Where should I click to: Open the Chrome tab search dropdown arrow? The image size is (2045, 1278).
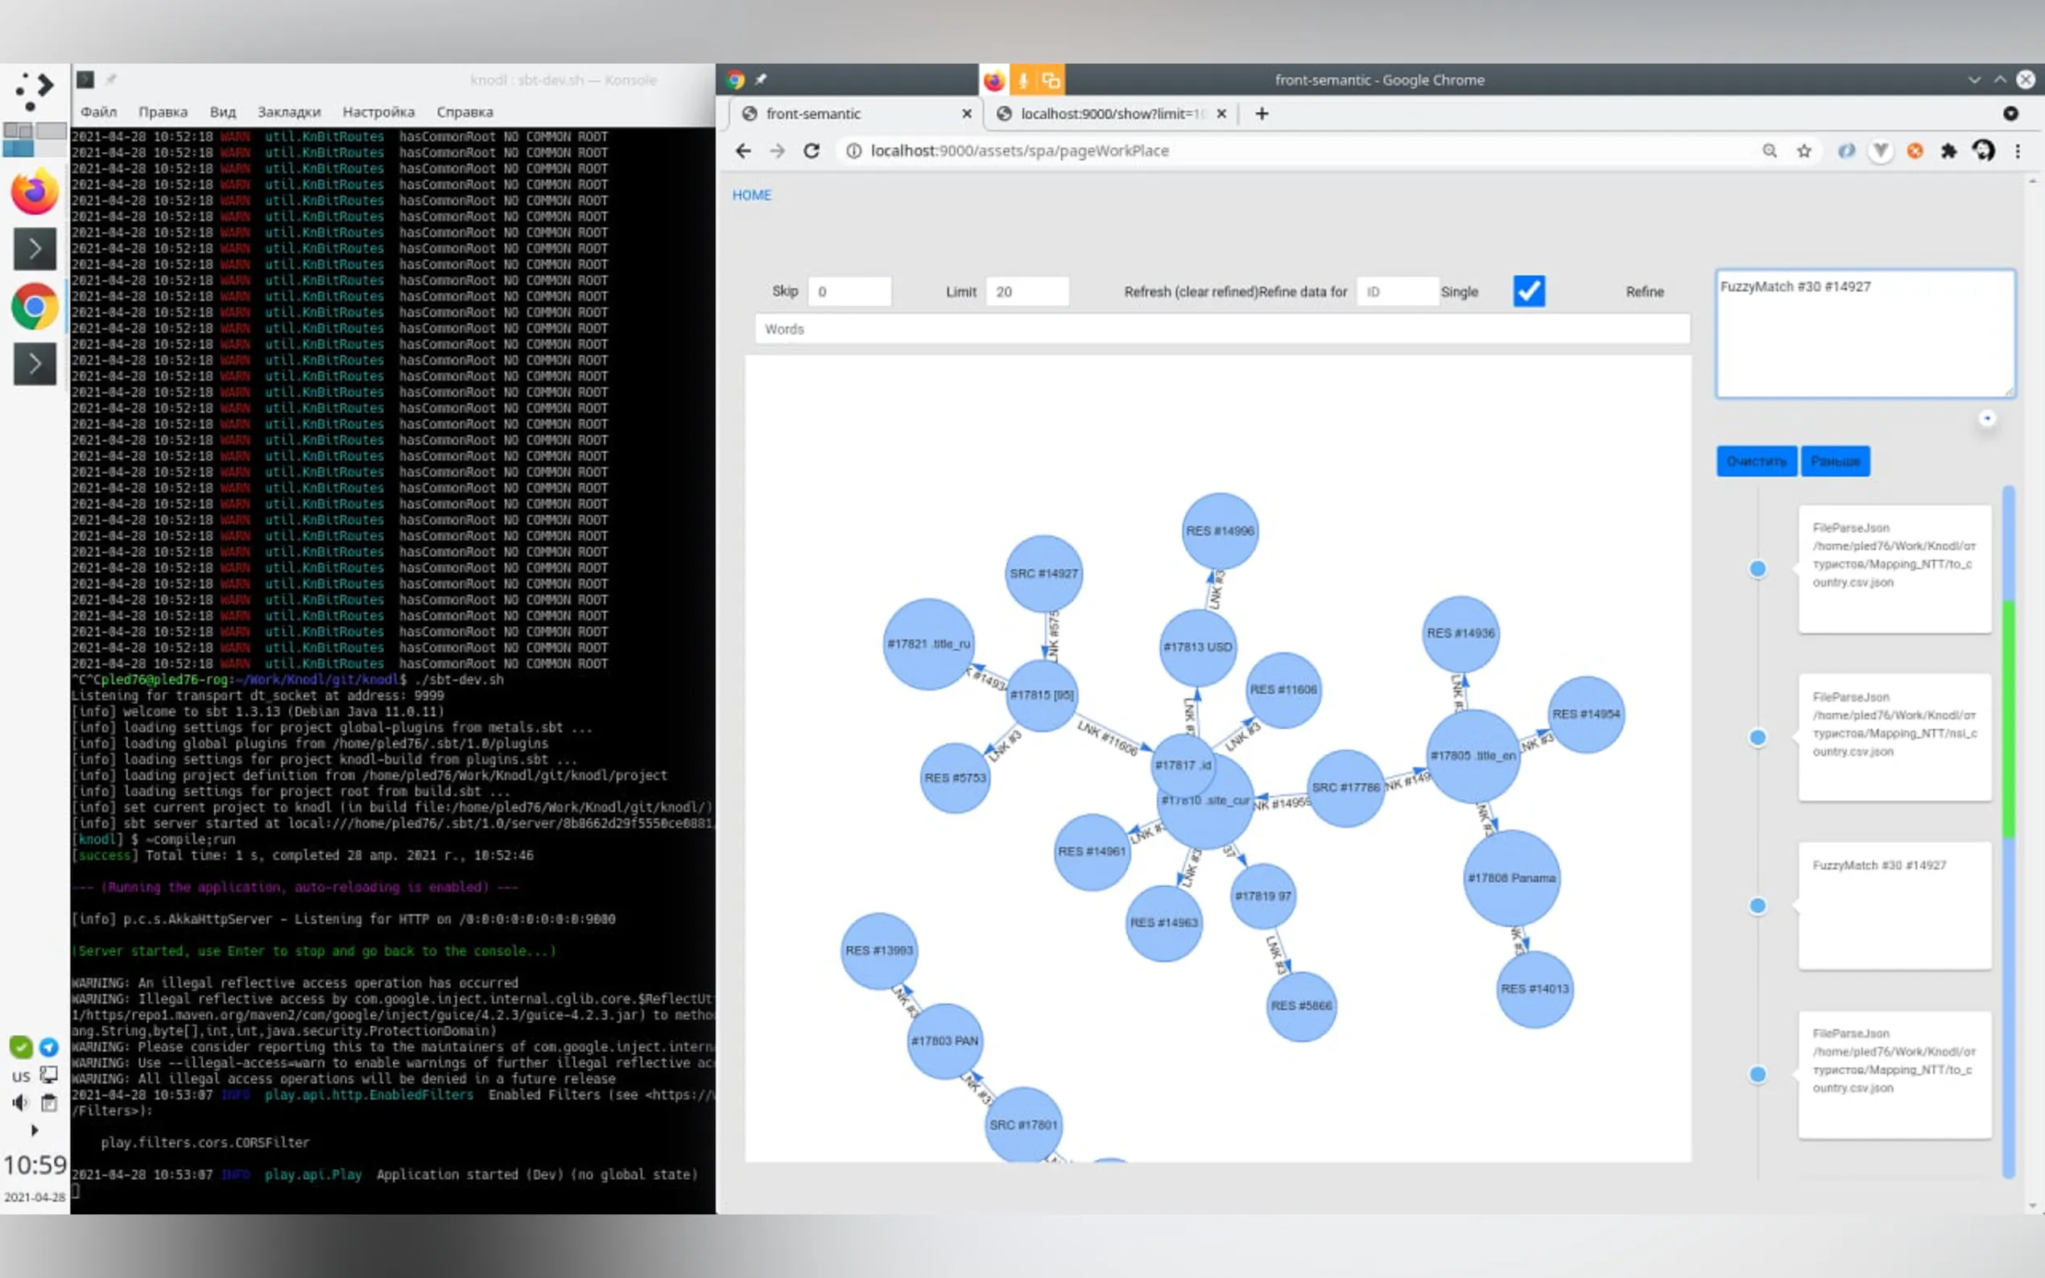pos(2010,113)
